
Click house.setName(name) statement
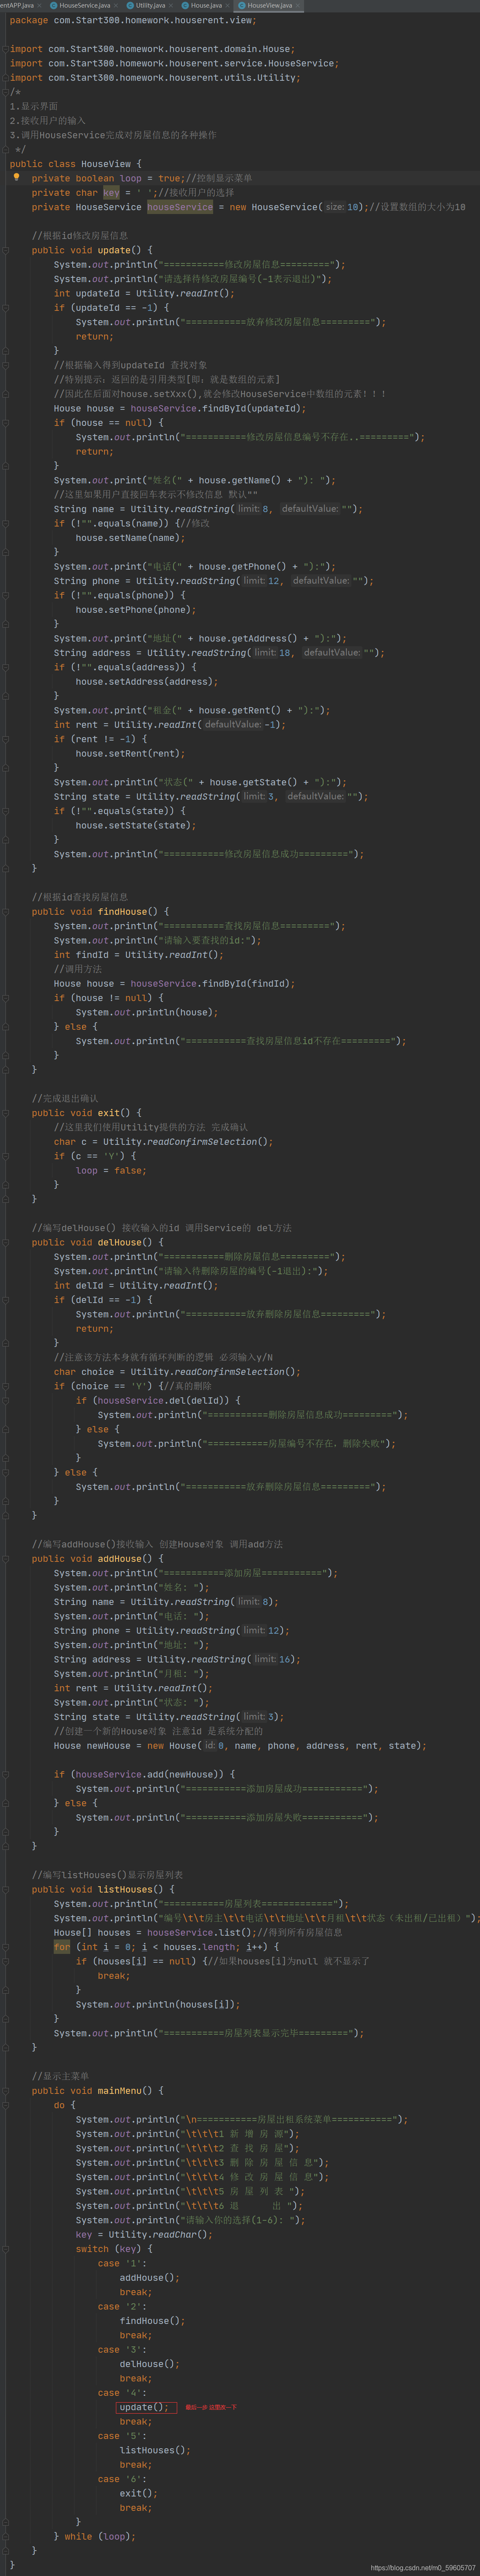[130, 538]
